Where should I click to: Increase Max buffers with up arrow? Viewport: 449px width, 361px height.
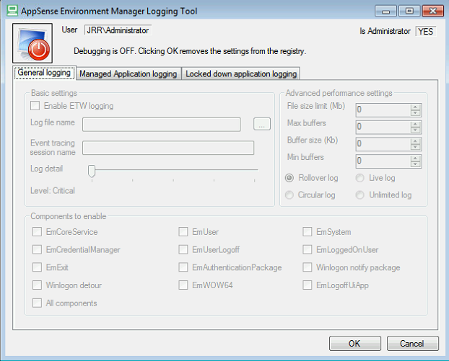tap(415, 125)
